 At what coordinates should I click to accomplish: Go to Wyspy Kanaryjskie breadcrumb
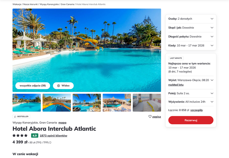click(x=49, y=4)
